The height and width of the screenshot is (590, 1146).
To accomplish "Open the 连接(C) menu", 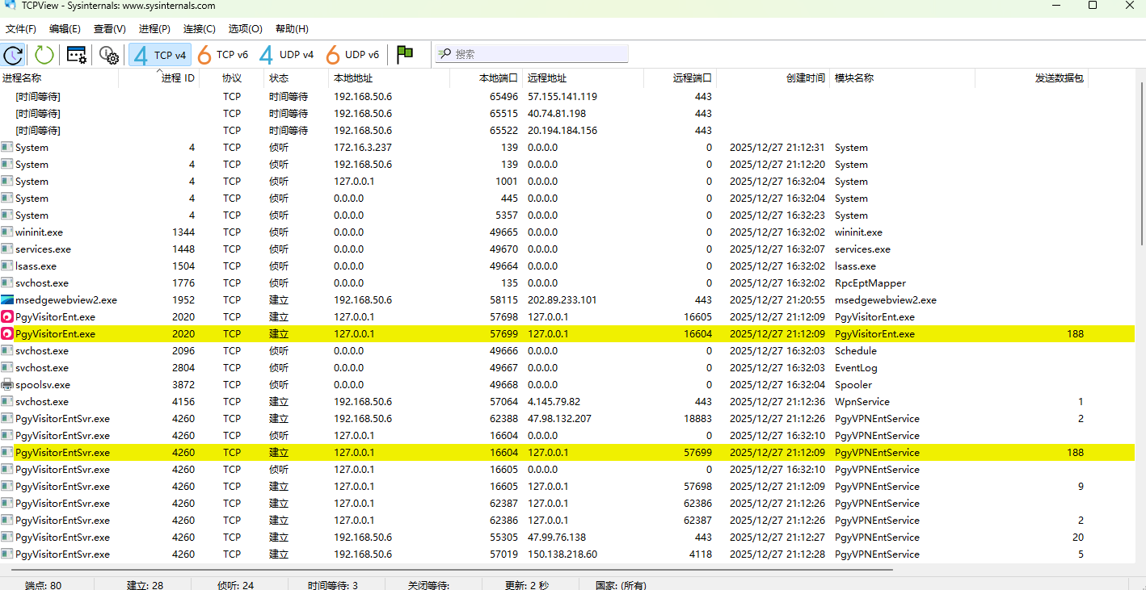I will 199,29.
